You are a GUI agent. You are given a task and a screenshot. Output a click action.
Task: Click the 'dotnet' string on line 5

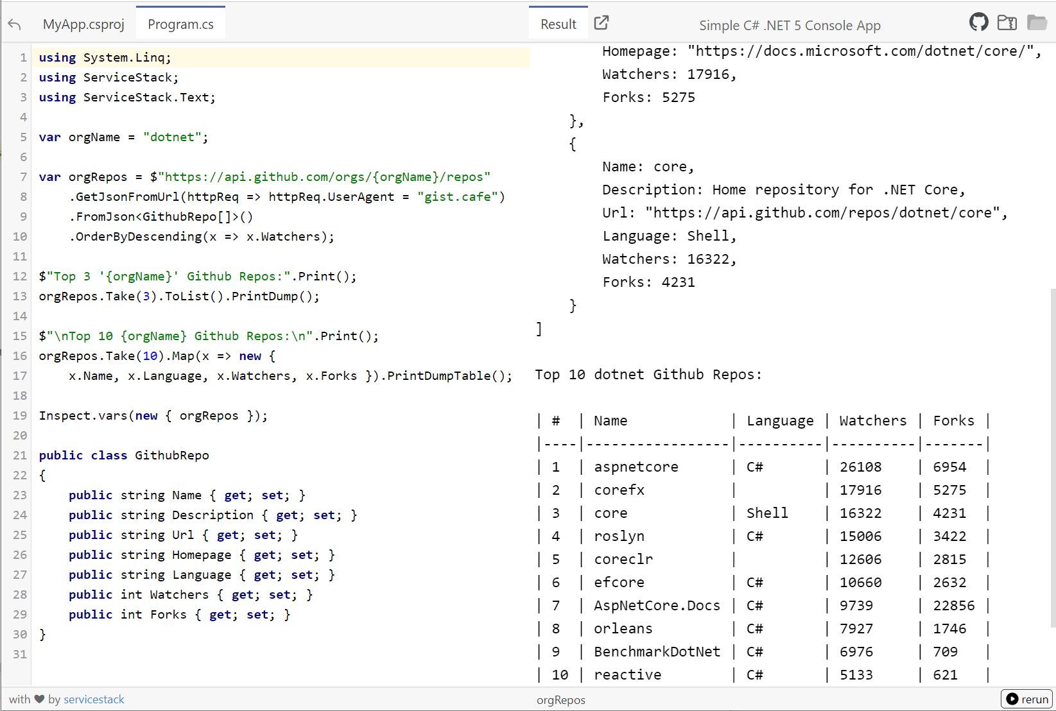[172, 137]
